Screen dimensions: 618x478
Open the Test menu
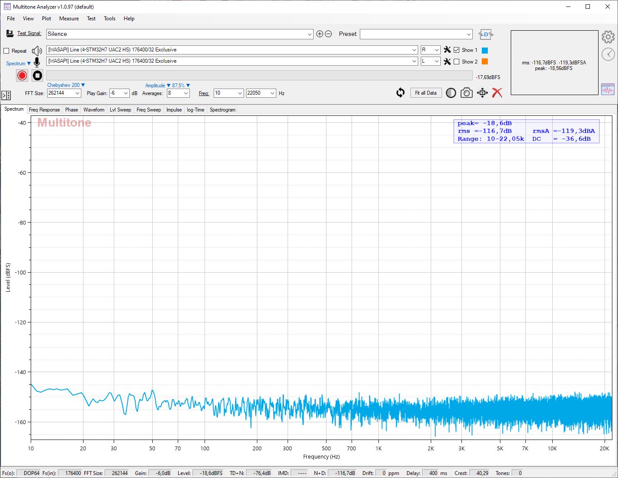(91, 19)
